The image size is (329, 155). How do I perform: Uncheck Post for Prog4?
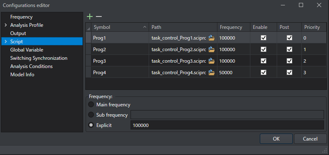289,73
